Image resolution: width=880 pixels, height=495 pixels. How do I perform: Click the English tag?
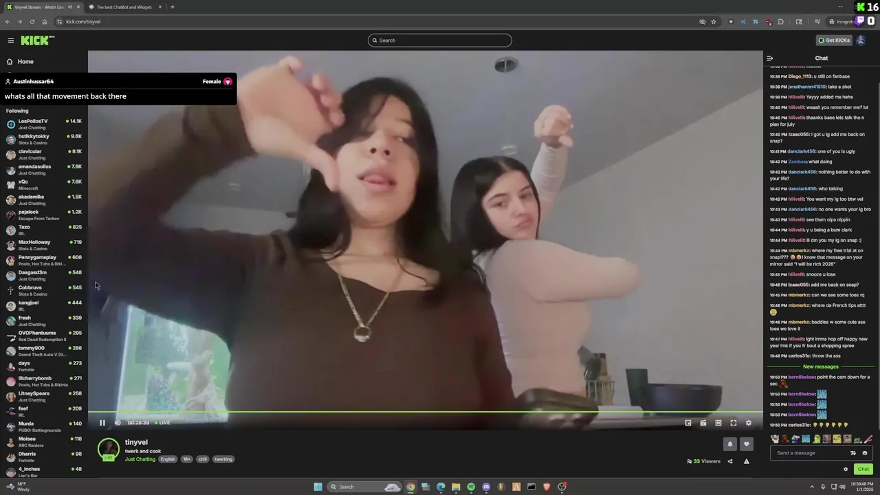coord(168,459)
